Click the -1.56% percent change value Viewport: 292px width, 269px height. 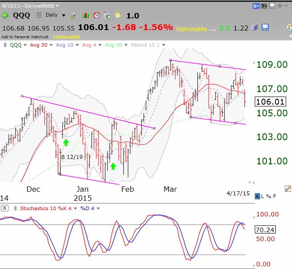point(156,27)
